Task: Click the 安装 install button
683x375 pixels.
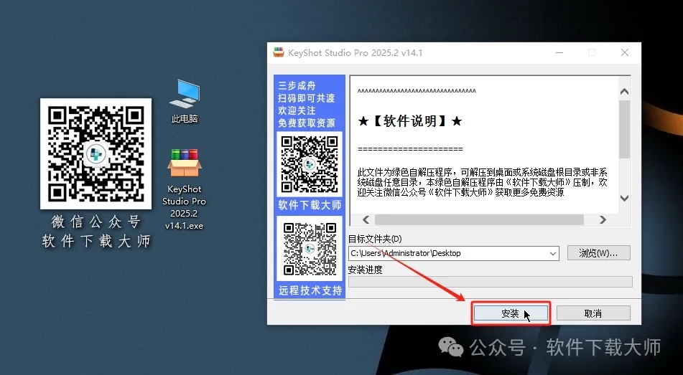Action: 511,313
